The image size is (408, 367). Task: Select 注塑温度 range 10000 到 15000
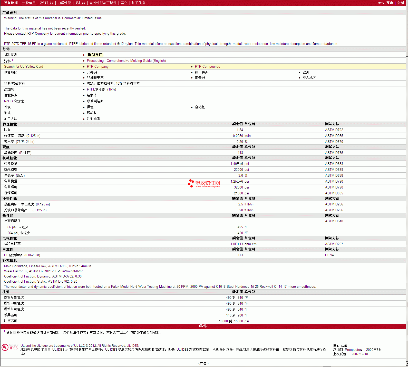[x=231, y=321]
